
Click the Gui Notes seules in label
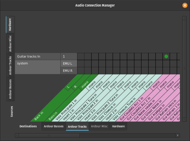coord(145,110)
